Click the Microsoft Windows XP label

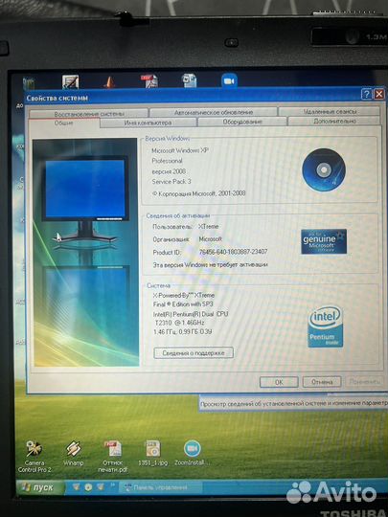click(180, 150)
